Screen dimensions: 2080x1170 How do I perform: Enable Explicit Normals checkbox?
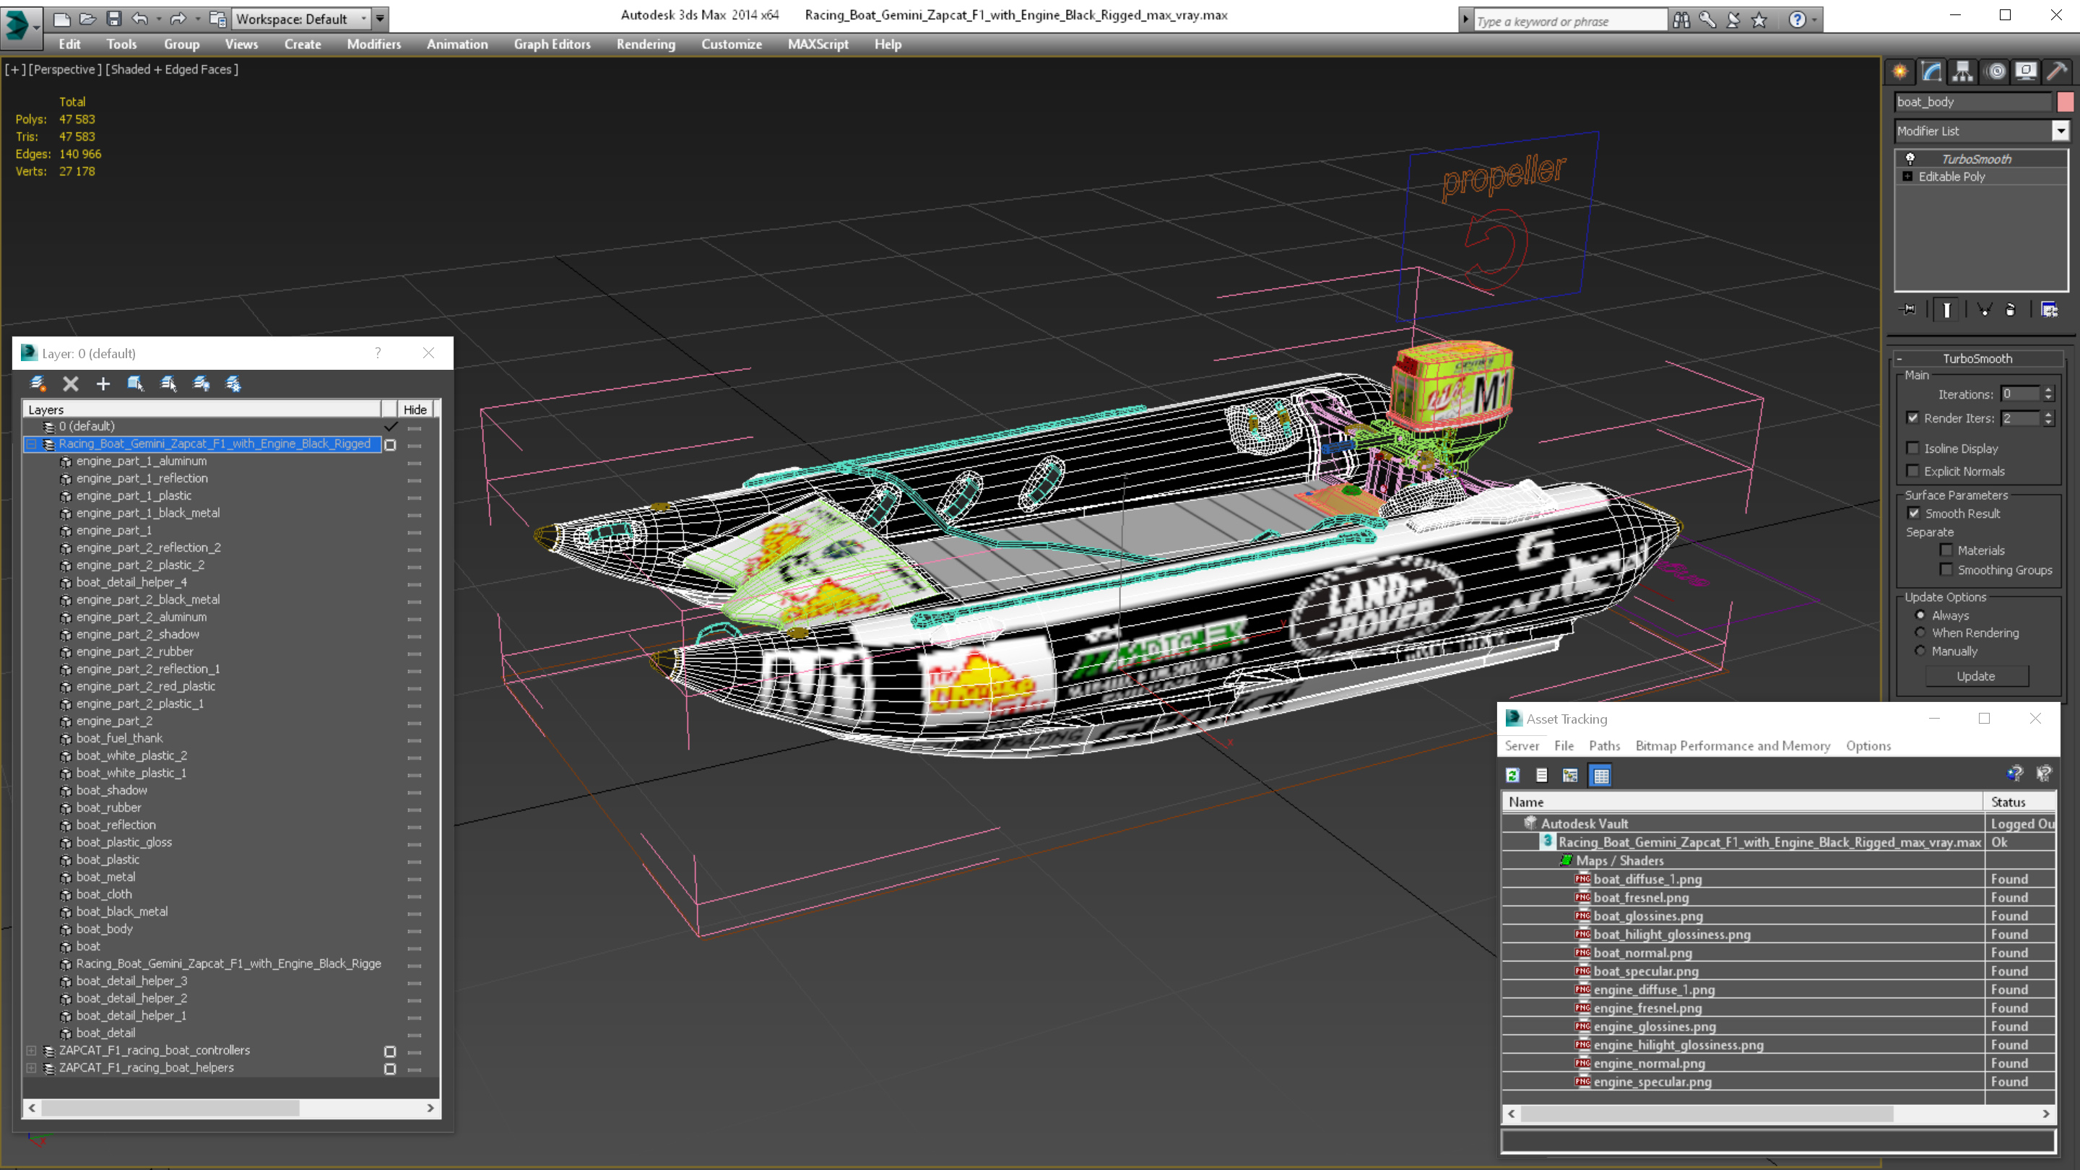click(1913, 471)
